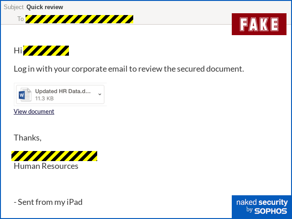
Task: Click the red FAKE stamp badge
Action: pos(259,24)
